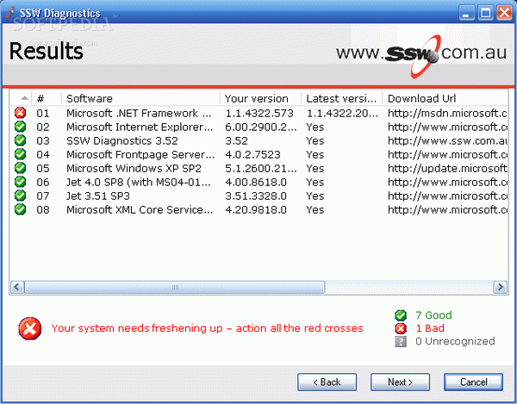The width and height of the screenshot is (517, 404).
Task: Click the red cross icon beside 1 Bad
Action: point(401,328)
